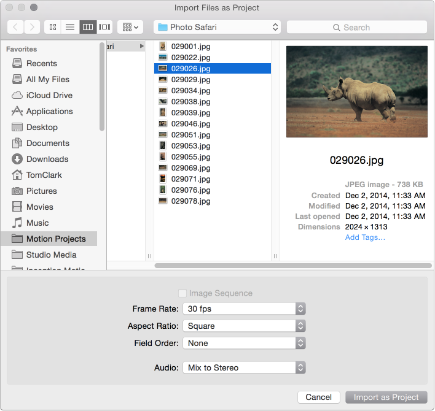The height and width of the screenshot is (411, 435).
Task: Select Motion Projects in sidebar
Action: click(49, 239)
